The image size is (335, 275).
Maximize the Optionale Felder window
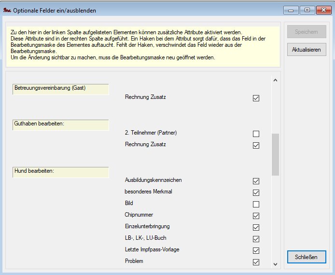(x=307, y=10)
